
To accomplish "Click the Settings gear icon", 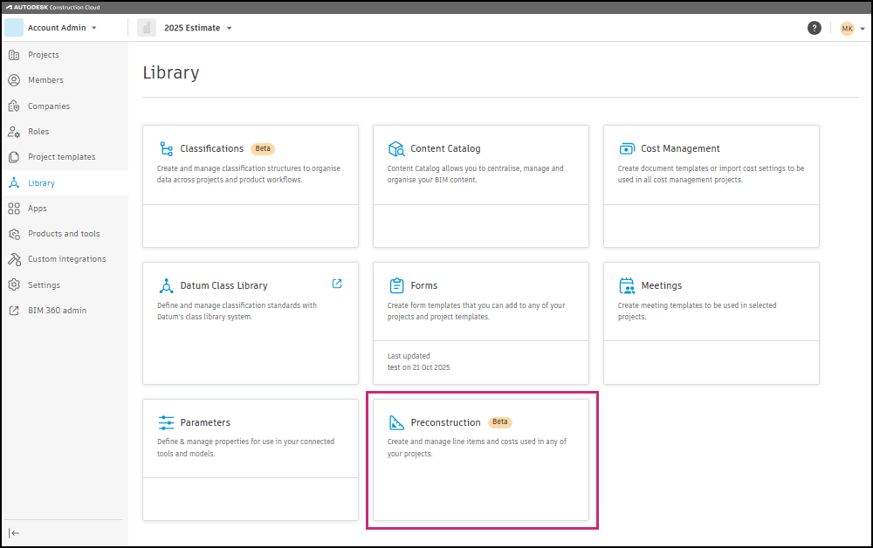I will pyautogui.click(x=14, y=284).
